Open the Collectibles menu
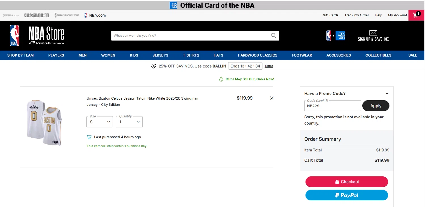The image size is (425, 207). coord(378,55)
